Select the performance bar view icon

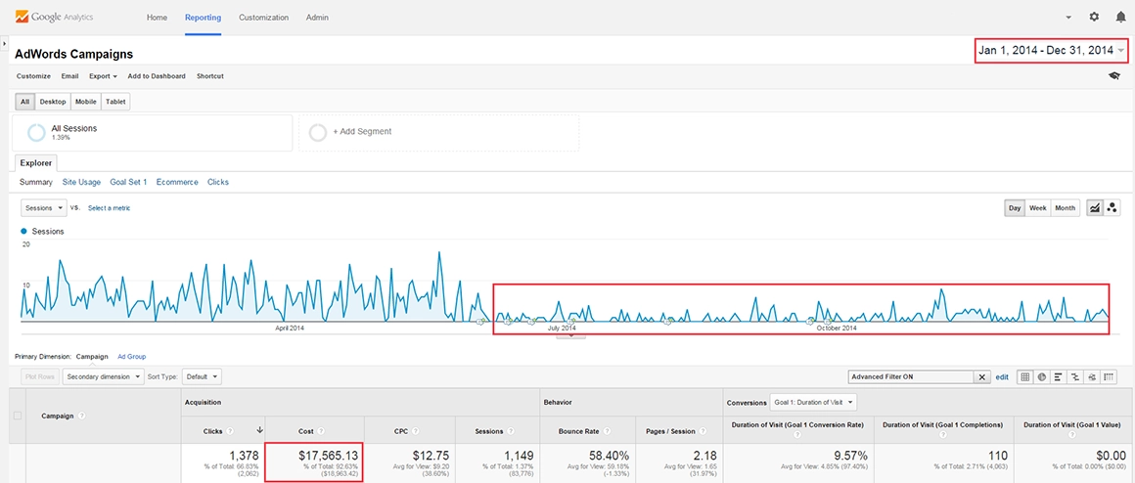pos(1059,376)
